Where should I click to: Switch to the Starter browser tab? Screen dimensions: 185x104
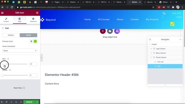(119, 2)
